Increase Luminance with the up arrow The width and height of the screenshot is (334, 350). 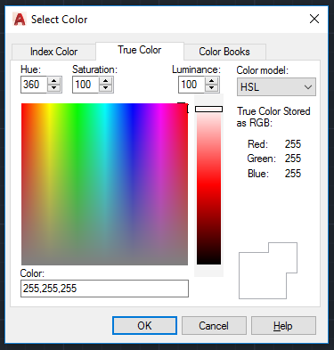coord(211,81)
